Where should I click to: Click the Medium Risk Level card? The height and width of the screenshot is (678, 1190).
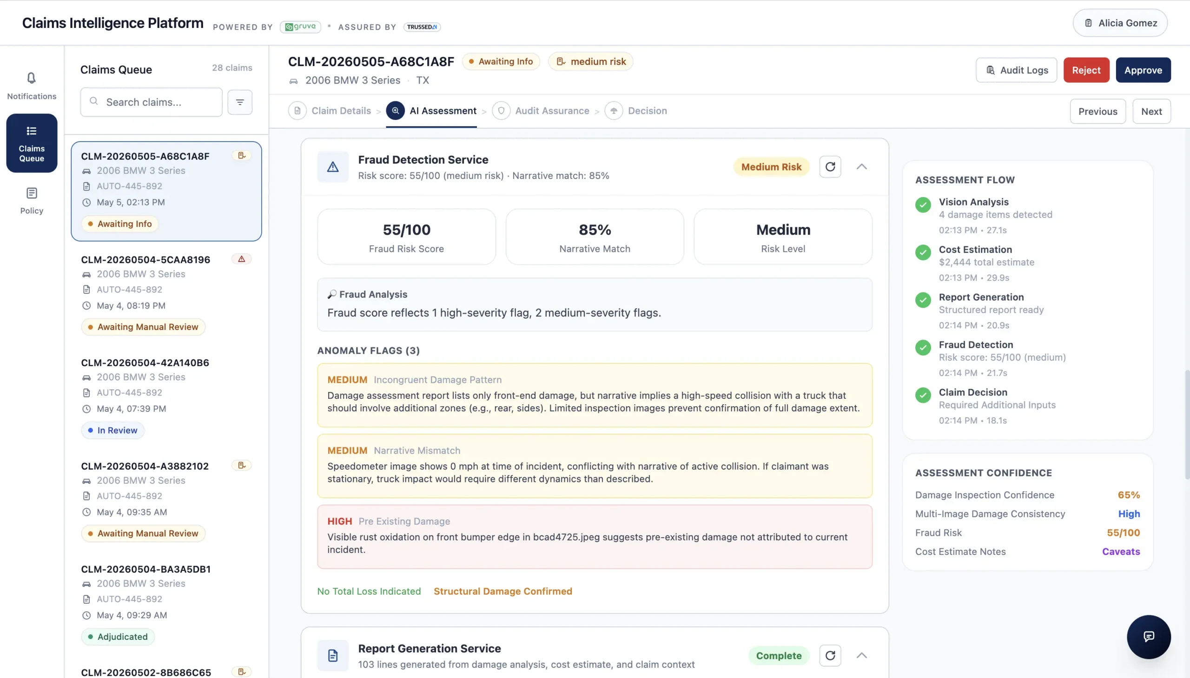click(x=783, y=237)
